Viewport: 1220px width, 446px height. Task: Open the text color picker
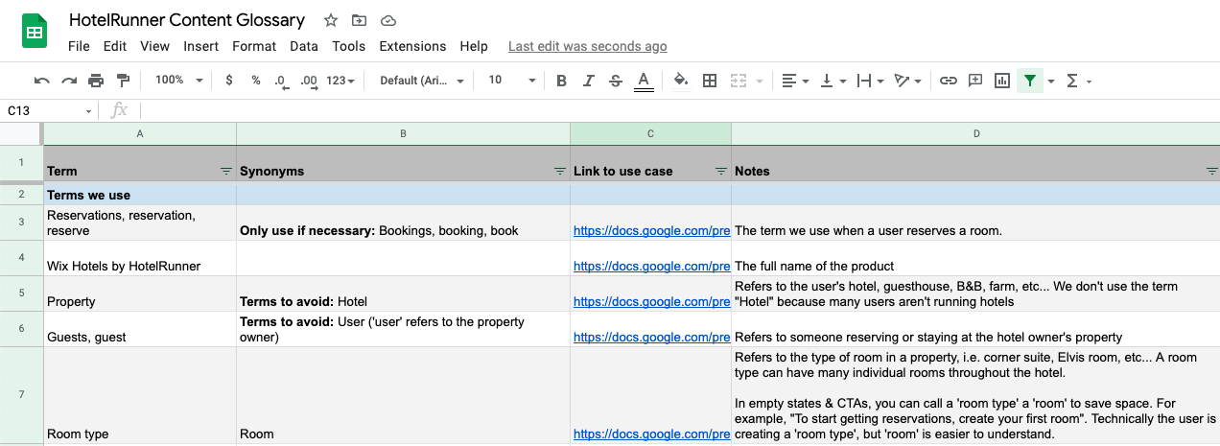[x=644, y=81]
